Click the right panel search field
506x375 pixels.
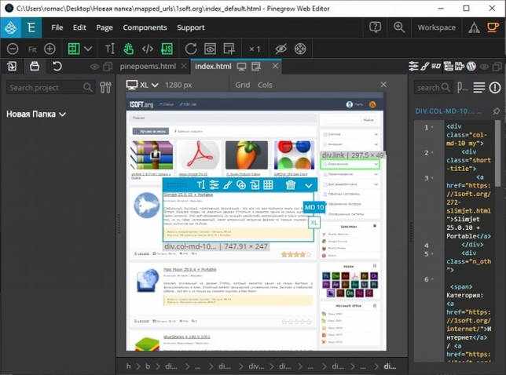tap(433, 87)
